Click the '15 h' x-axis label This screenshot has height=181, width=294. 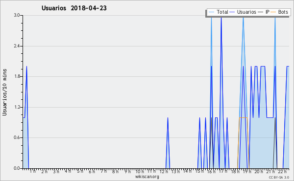point(199,171)
